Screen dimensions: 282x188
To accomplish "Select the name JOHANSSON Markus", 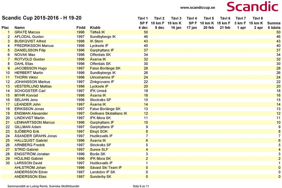I will point(32,82).
